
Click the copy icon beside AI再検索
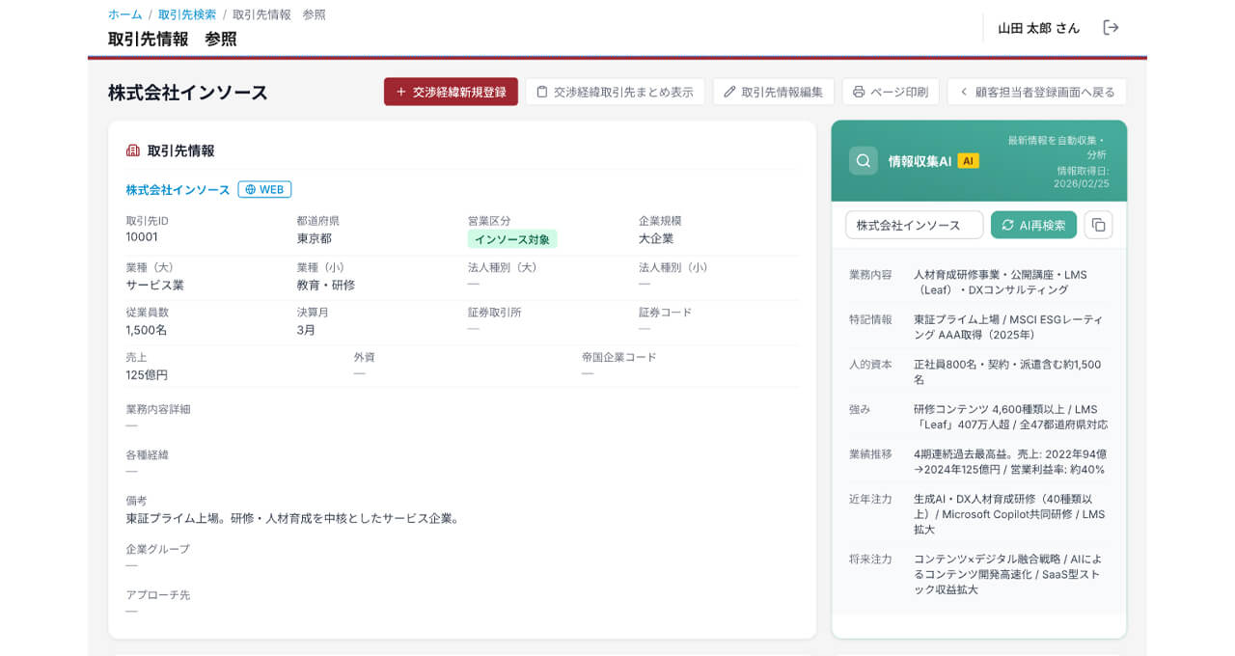1097,224
